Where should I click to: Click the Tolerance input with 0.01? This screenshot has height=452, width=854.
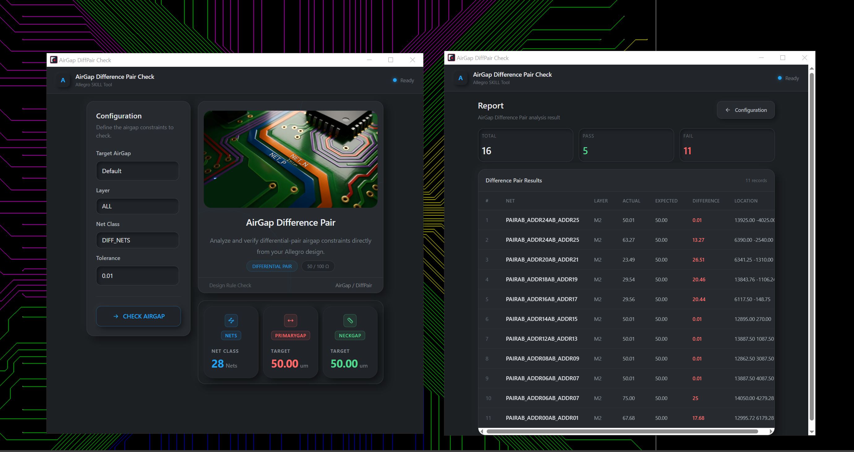coord(138,276)
